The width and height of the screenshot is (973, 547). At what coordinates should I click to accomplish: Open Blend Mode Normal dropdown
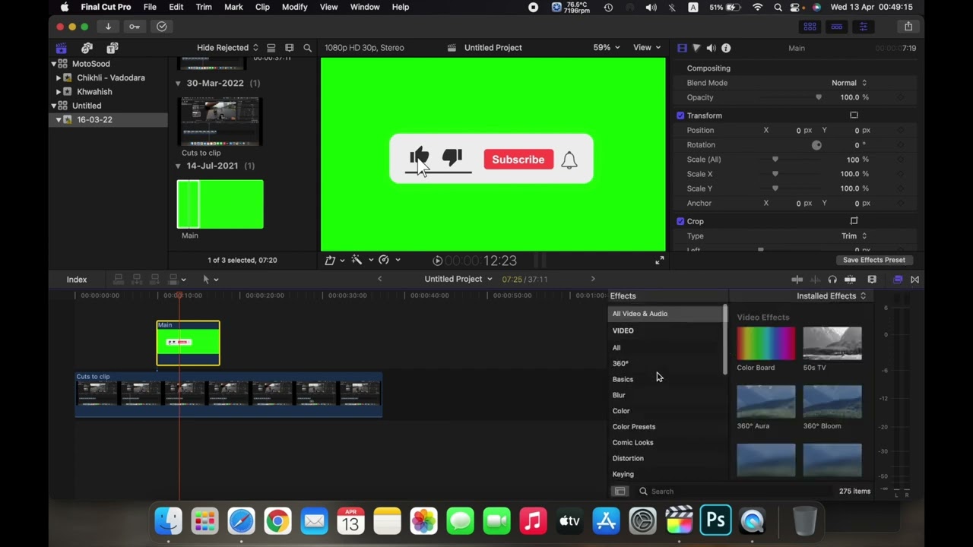point(849,83)
